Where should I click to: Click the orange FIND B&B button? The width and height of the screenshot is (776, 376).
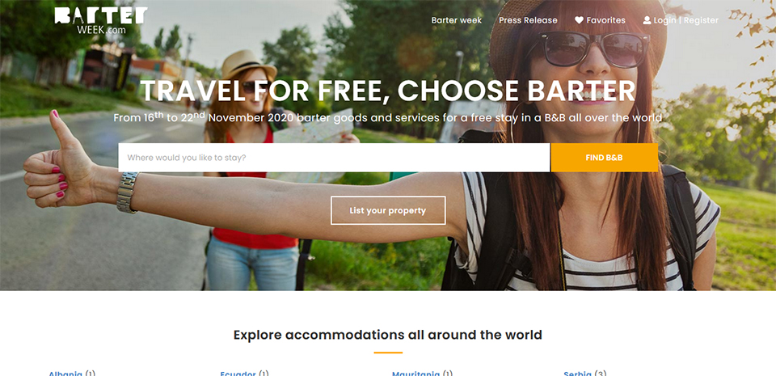point(605,158)
